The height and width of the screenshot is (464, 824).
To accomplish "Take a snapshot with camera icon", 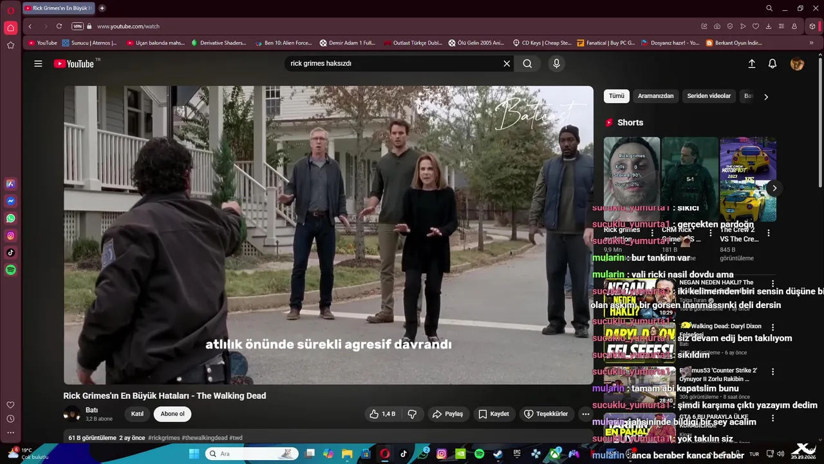I will [x=717, y=26].
